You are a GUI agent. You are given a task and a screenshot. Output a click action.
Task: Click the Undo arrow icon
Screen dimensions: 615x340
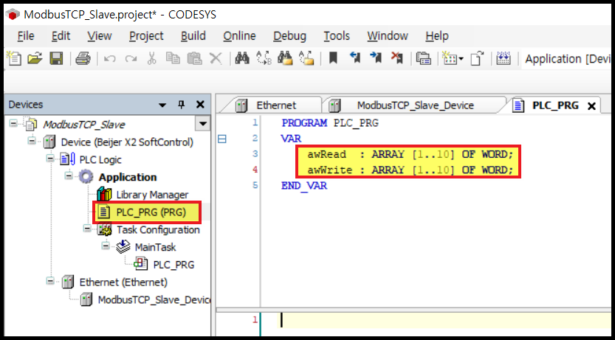pos(109,59)
